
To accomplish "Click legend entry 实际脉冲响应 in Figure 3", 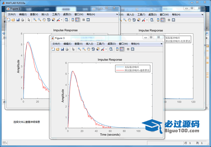I will 132,67.
